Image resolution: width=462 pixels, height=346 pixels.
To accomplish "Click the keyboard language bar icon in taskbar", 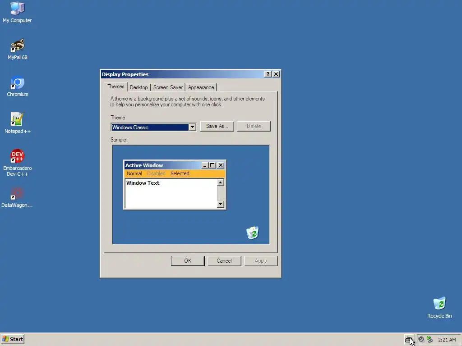I will coord(408,340).
